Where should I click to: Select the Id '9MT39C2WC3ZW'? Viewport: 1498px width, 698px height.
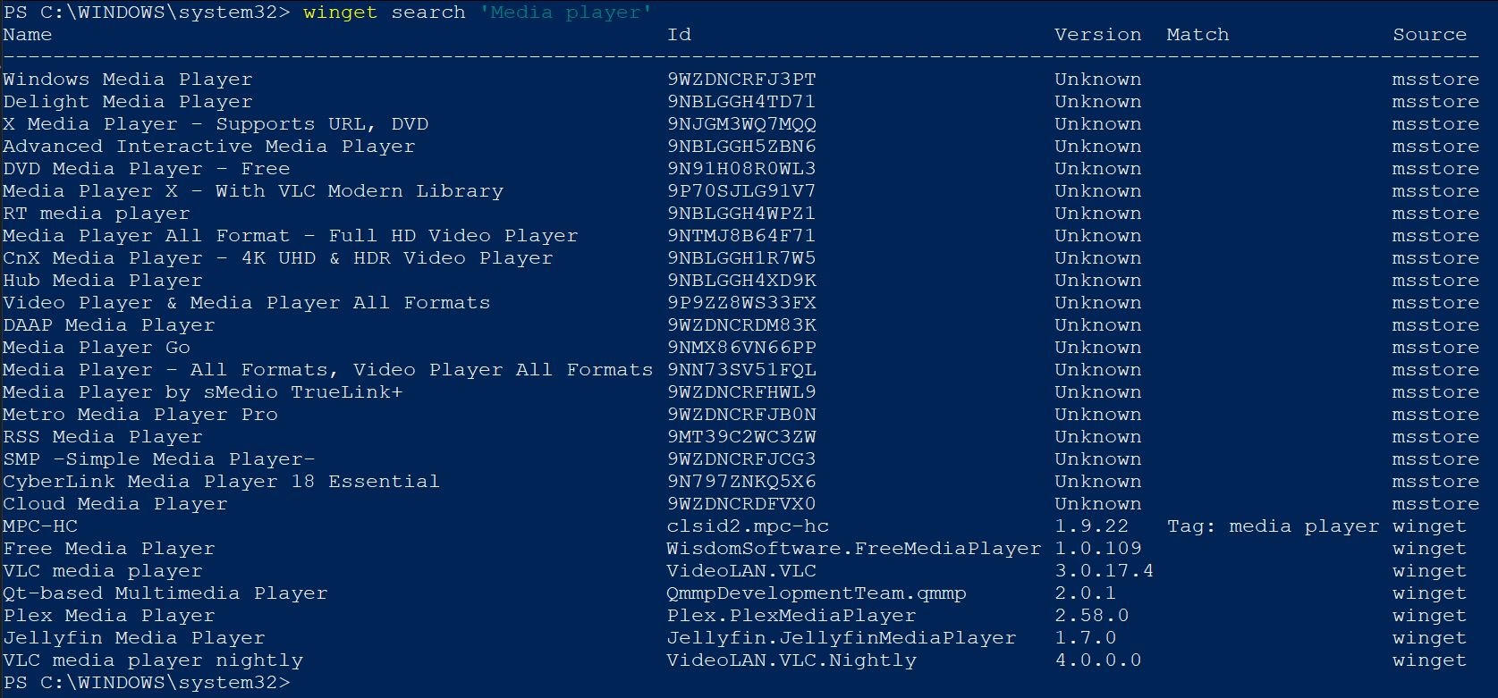pos(741,437)
